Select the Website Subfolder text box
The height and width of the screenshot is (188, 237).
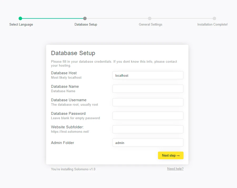148,129
